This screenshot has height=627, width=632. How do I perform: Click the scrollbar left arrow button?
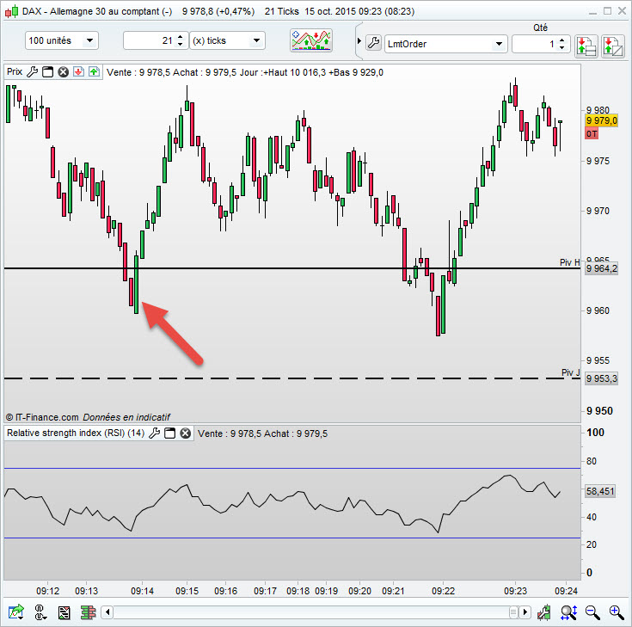click(107, 612)
